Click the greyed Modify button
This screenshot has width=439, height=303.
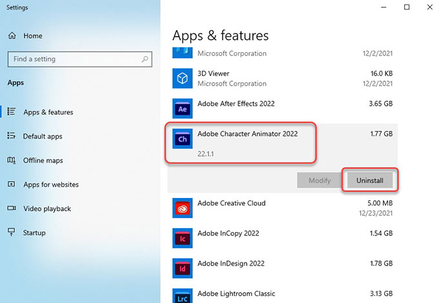point(320,181)
